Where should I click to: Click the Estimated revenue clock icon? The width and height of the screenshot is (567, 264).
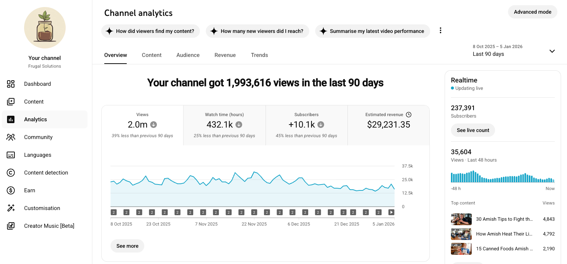point(409,115)
